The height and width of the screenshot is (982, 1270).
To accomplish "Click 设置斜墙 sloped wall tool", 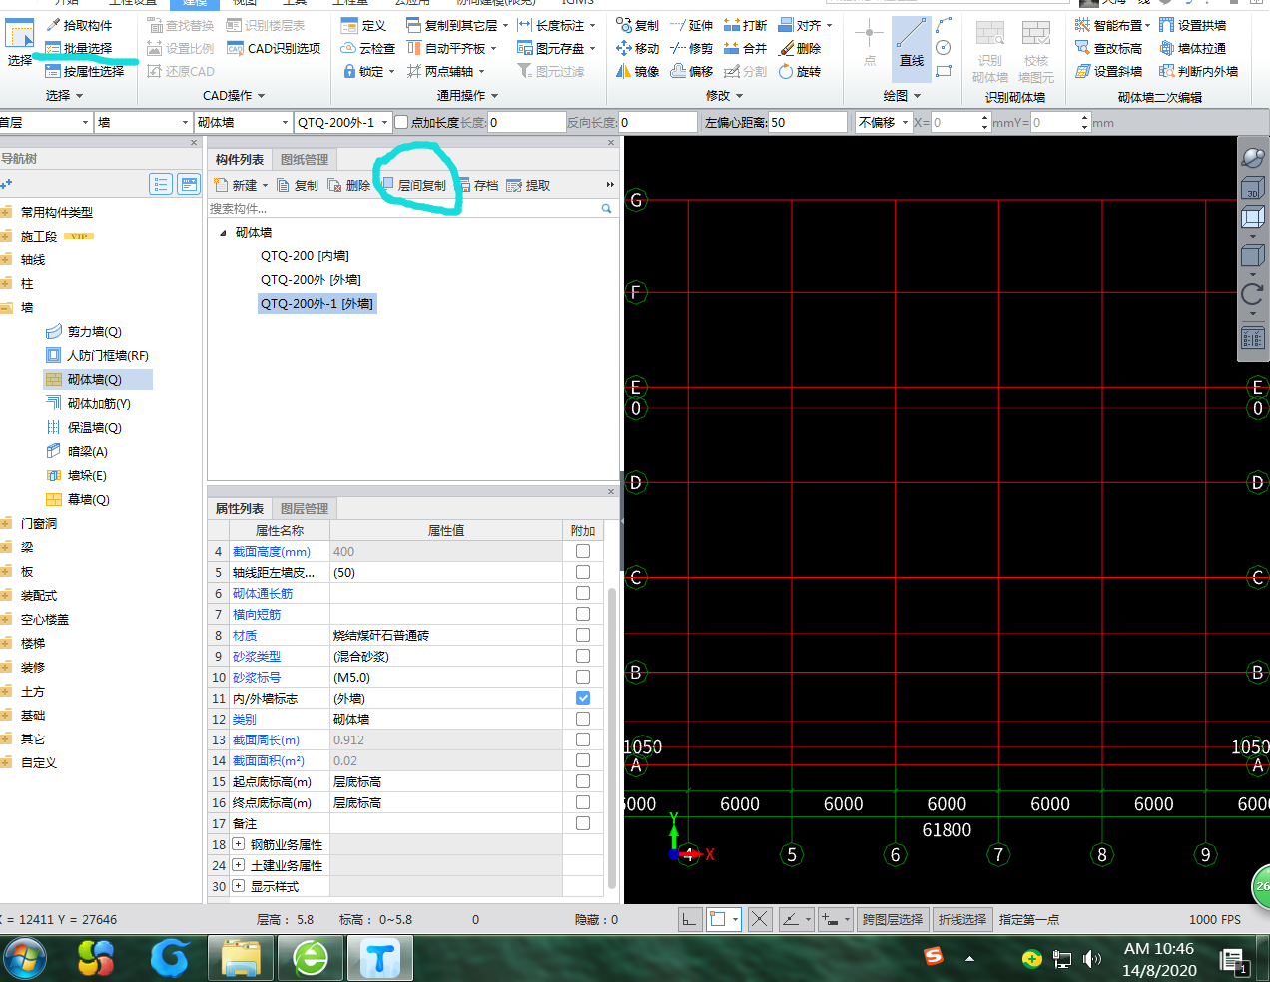I will [x=1108, y=71].
